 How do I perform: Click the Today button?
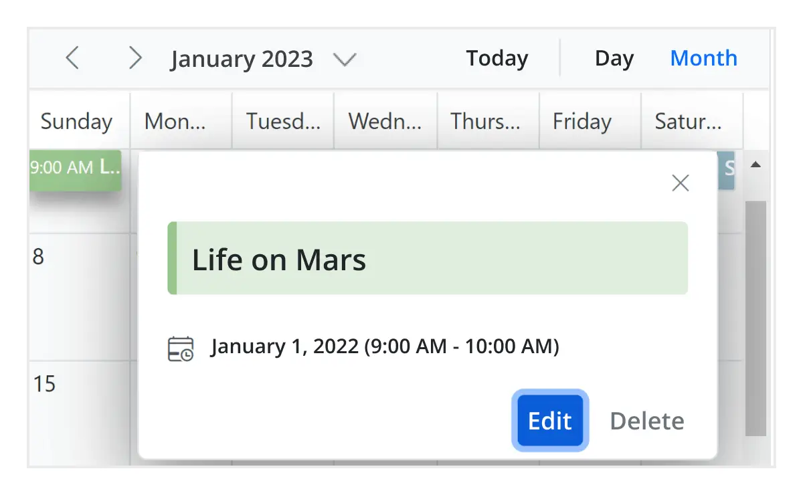click(x=497, y=58)
